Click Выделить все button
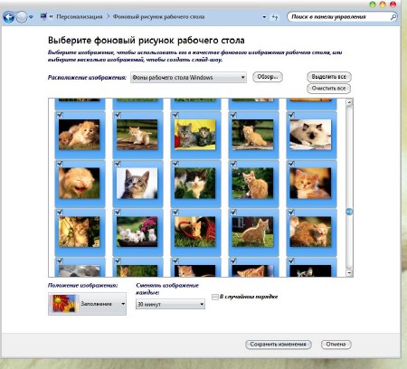407x369 pixels. click(x=329, y=77)
